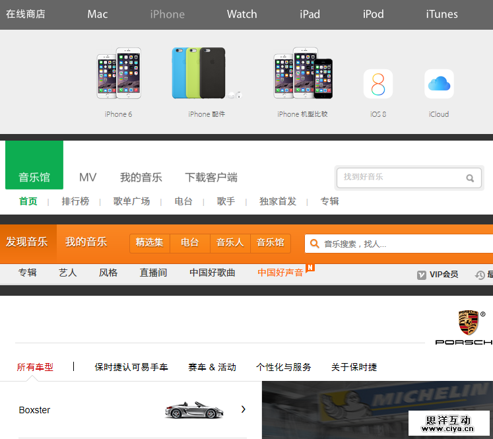Open the 排行榜 link
This screenshot has width=493, height=439.
75,201
